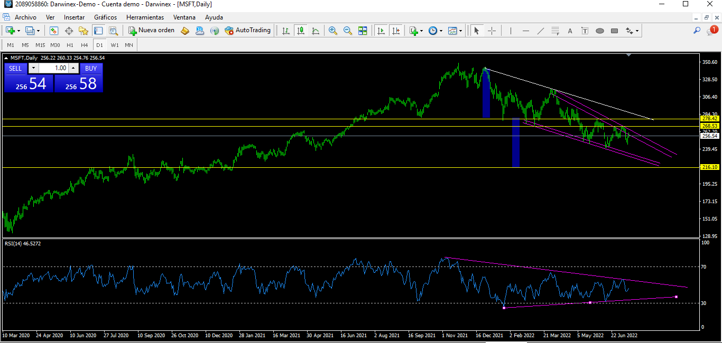Viewport: 722px width, 343px height.
Task: Open the Strategy Tester icon
Action: [113, 31]
